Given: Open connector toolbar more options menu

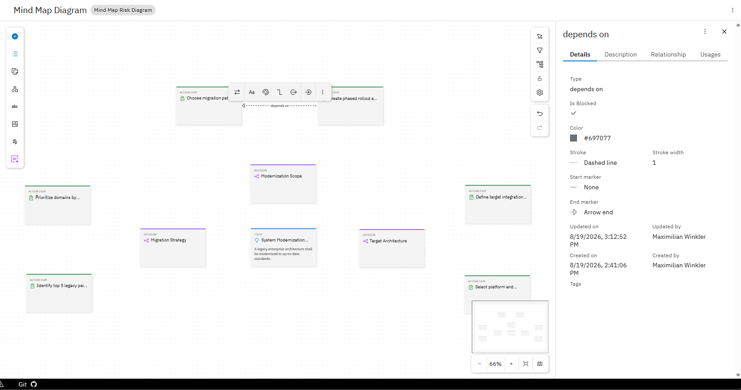Looking at the screenshot, I should [x=323, y=92].
